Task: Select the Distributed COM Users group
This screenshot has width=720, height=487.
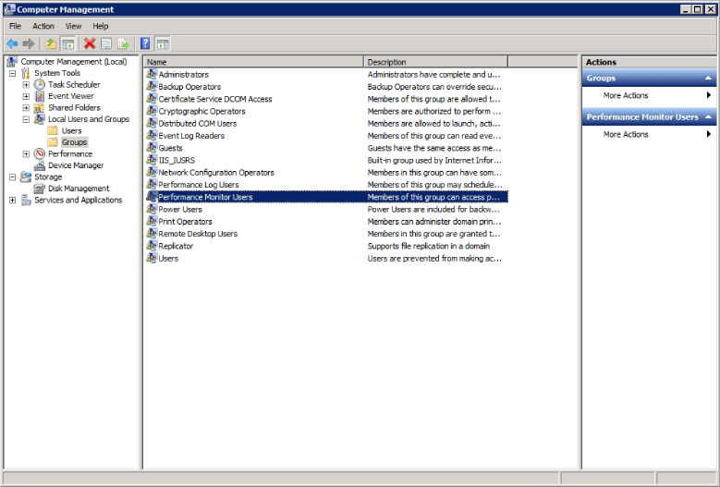Action: click(198, 124)
